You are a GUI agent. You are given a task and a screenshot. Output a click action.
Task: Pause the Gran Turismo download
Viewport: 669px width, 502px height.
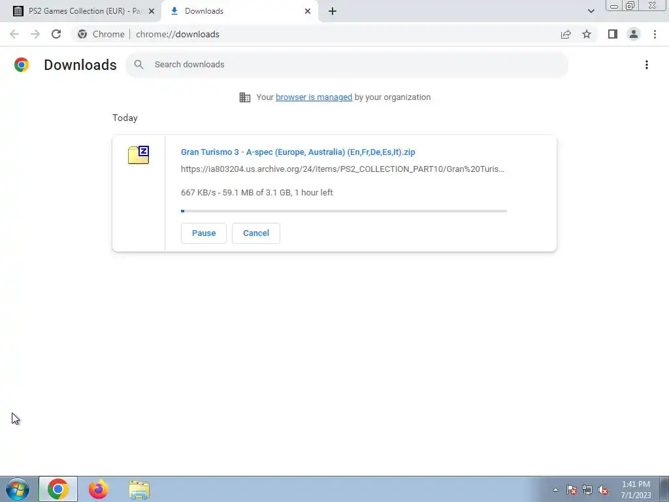[204, 233]
